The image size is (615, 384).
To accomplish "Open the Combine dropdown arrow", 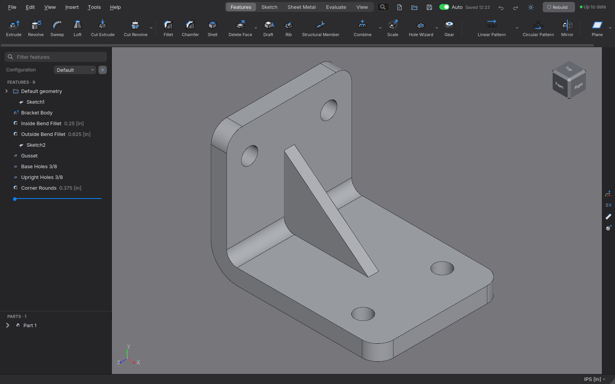I will (x=380, y=28).
